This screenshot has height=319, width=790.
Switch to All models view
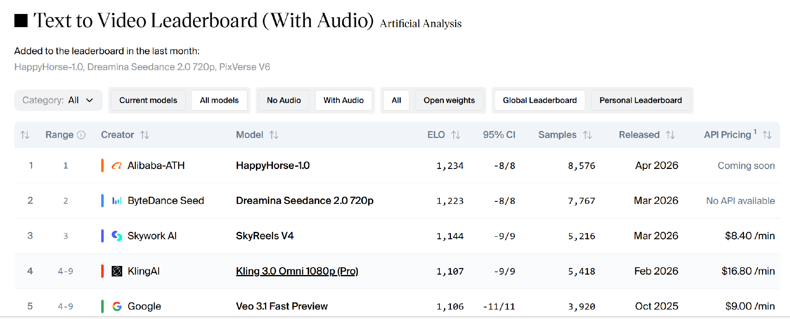pyautogui.click(x=219, y=100)
